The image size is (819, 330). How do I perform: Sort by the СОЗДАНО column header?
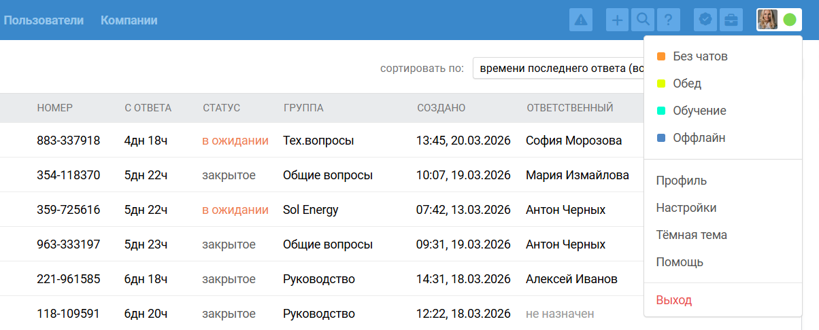tap(441, 108)
